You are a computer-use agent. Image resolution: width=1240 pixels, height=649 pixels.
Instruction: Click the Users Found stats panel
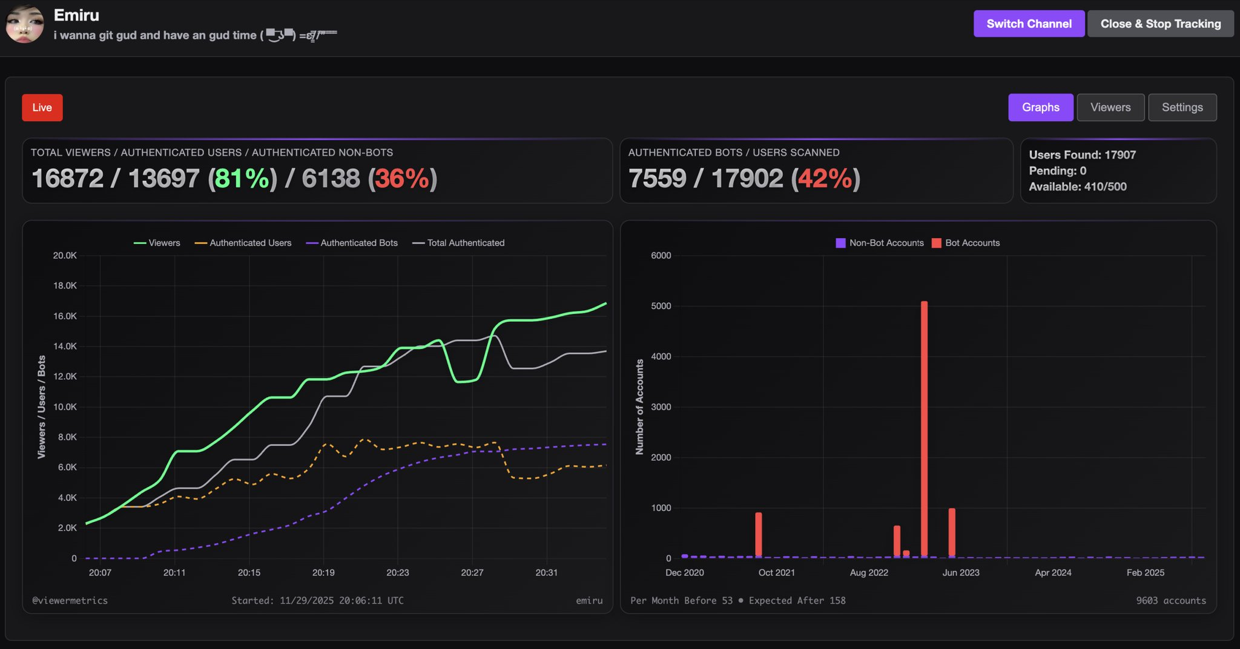pyautogui.click(x=1118, y=171)
